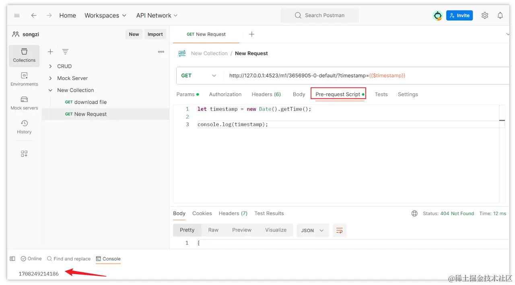Open collections more options ellipsis

[x=161, y=51]
